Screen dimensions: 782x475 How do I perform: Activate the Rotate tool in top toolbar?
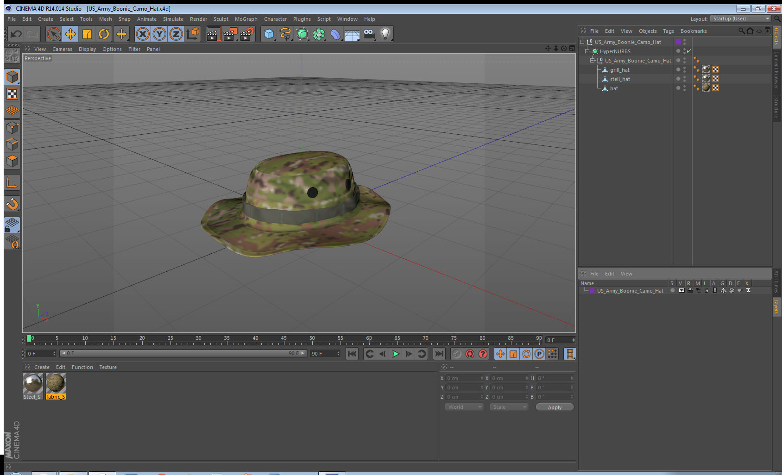pyautogui.click(x=104, y=34)
